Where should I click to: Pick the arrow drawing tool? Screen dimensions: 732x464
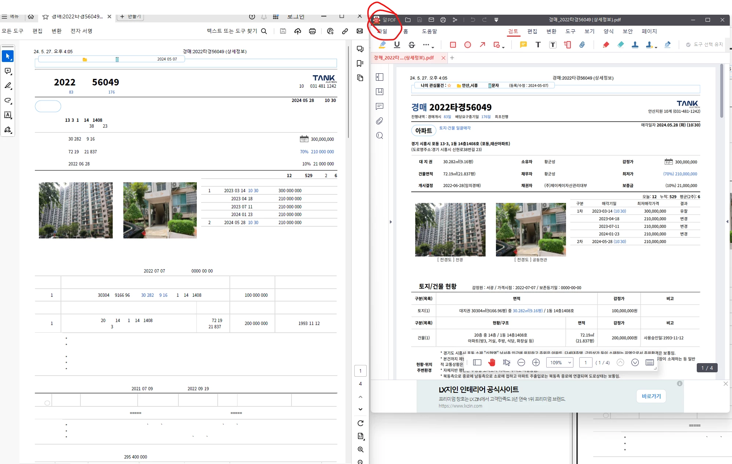tap(482, 45)
